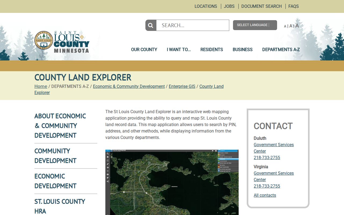Image resolution: width=344 pixels, height=215 pixels.
Task: Open the Select Language dropdown
Action: point(255,25)
